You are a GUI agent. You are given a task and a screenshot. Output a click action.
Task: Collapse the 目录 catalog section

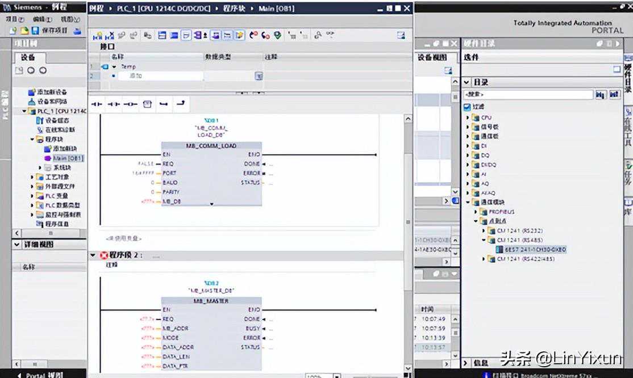coord(467,82)
